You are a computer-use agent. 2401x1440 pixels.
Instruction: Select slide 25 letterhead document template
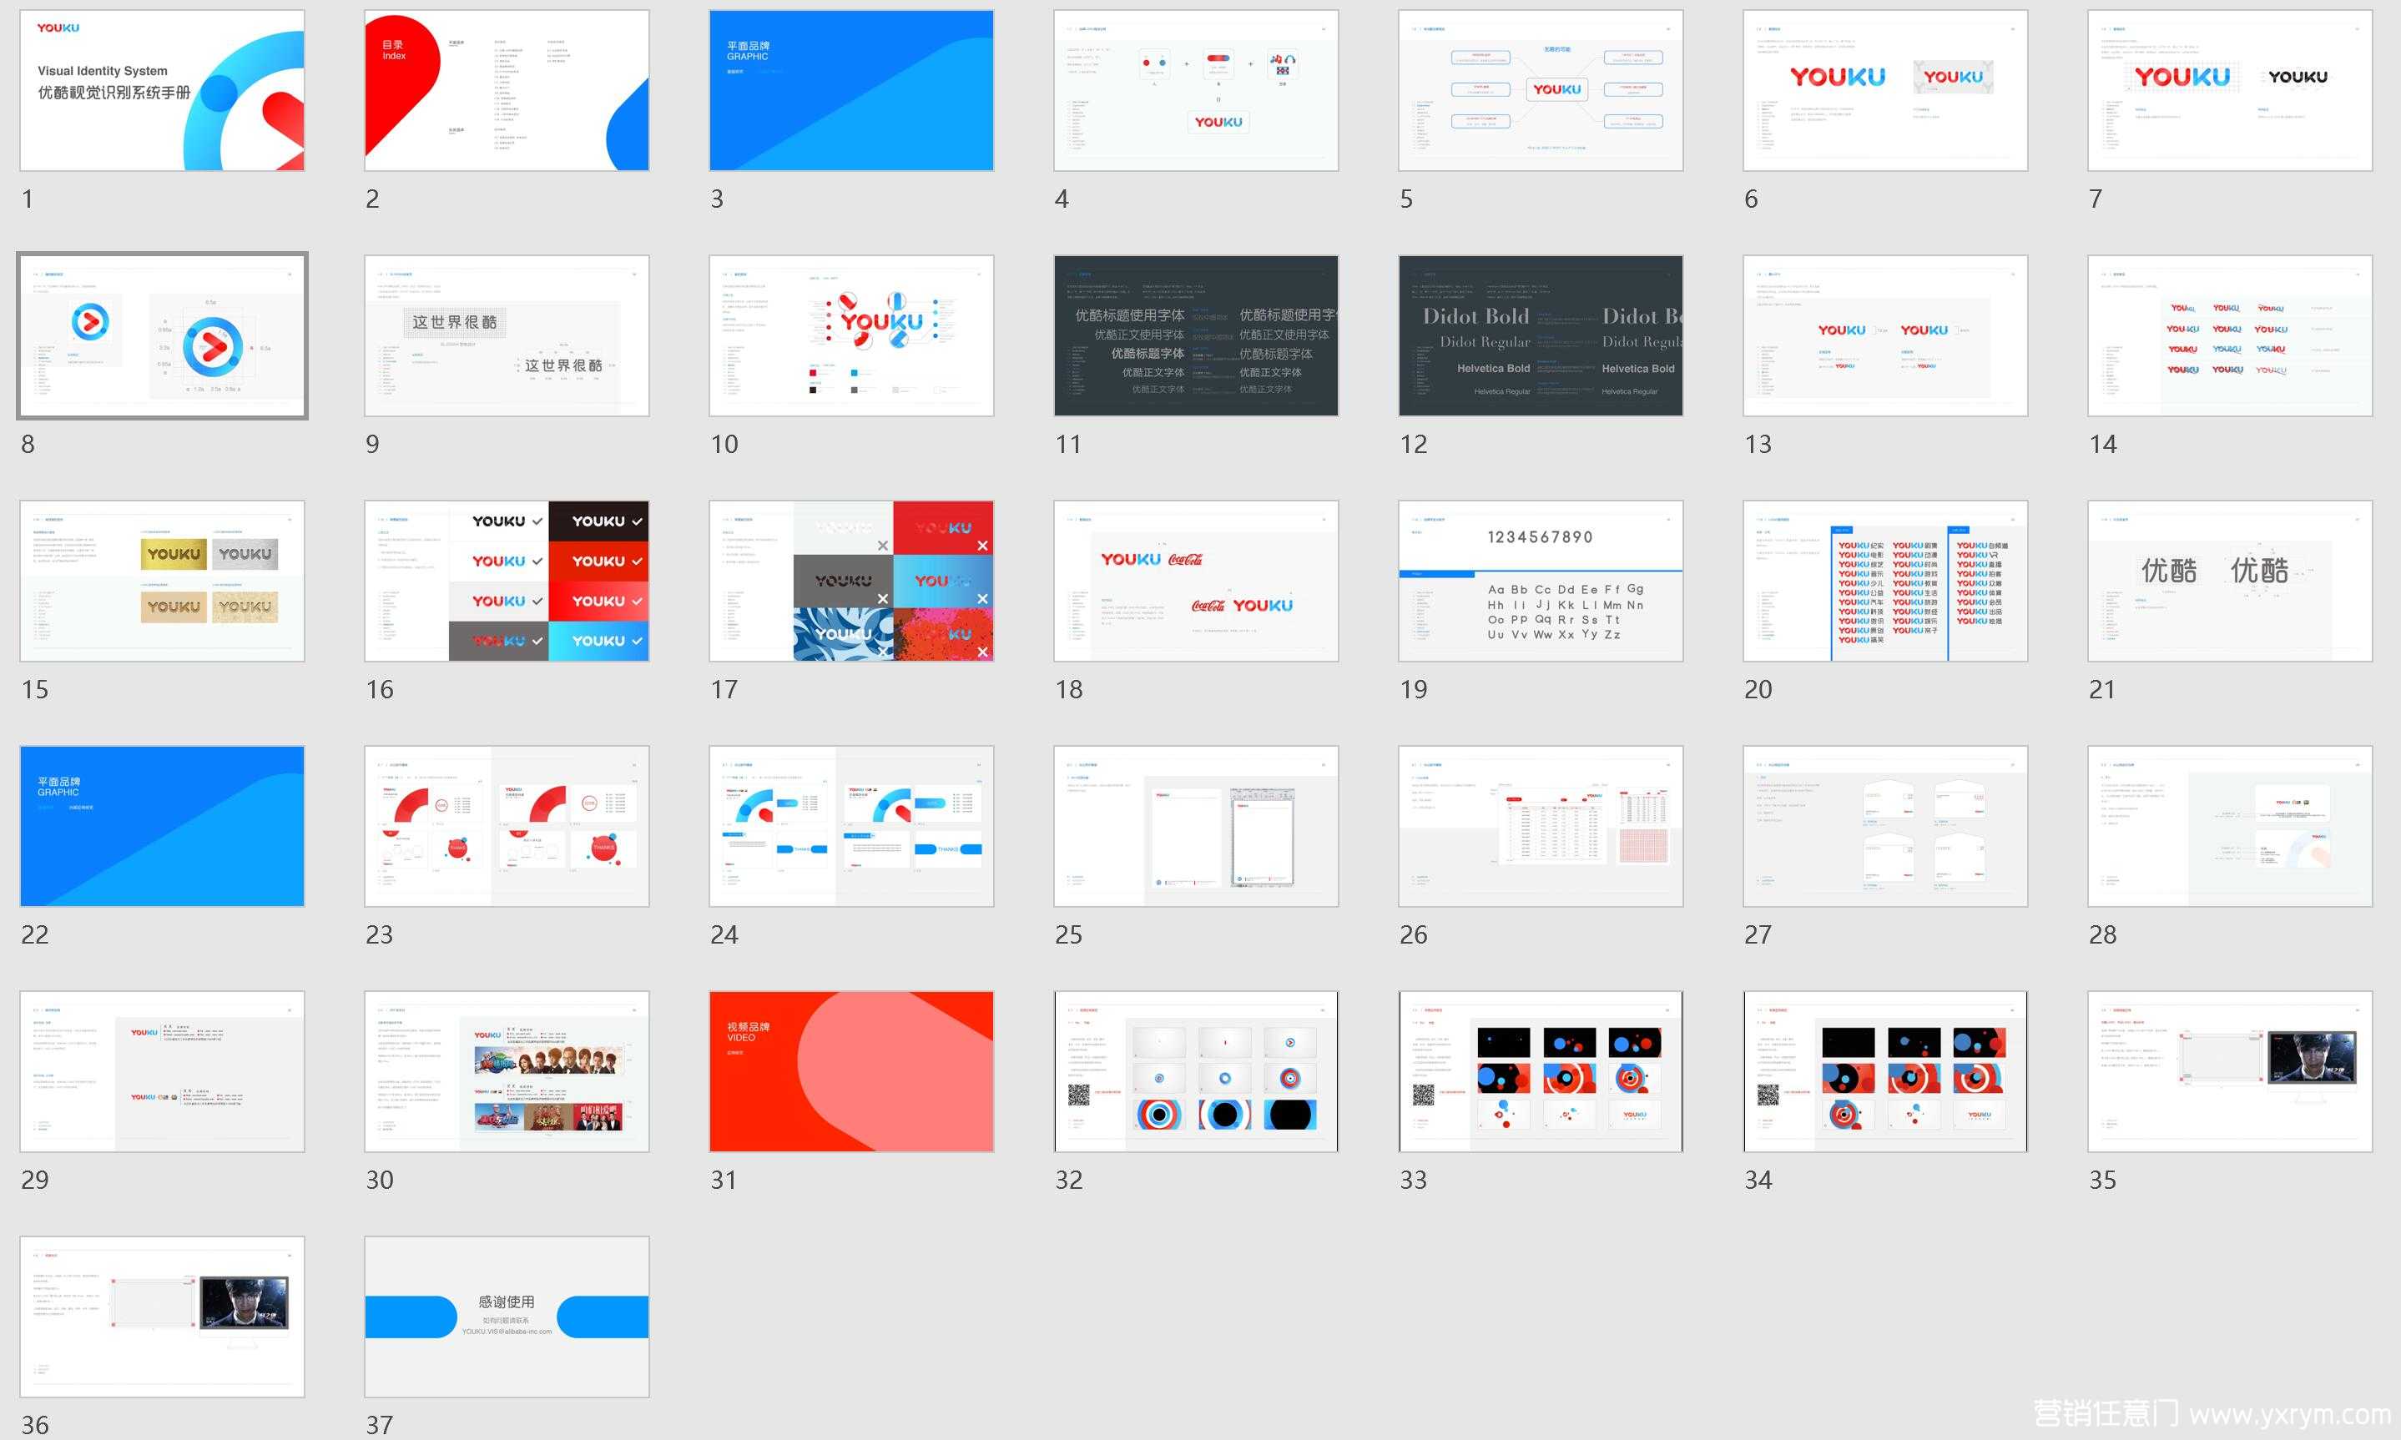click(x=1196, y=827)
